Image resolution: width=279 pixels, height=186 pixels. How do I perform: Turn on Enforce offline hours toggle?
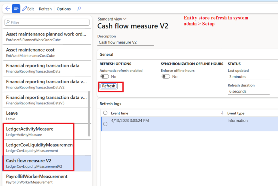tap(166, 77)
